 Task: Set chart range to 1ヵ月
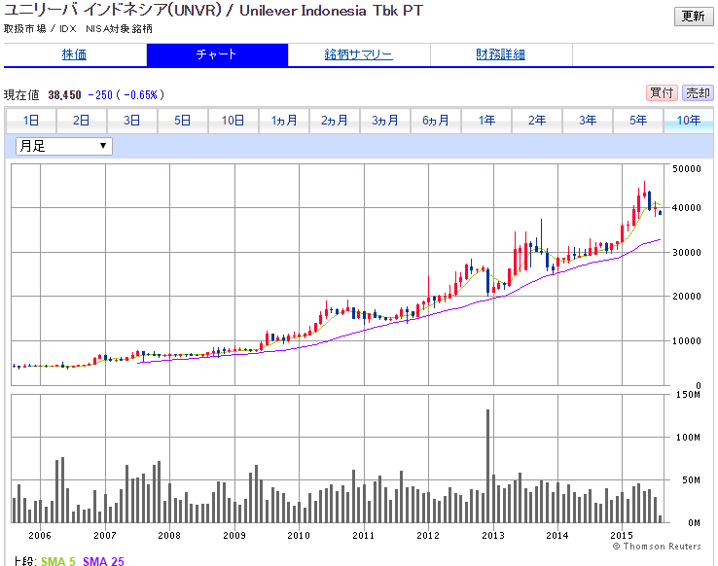tap(284, 121)
